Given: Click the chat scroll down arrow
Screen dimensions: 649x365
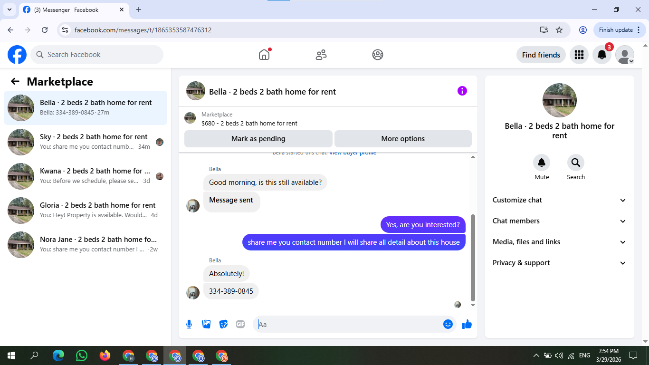Looking at the screenshot, I should 473,305.
